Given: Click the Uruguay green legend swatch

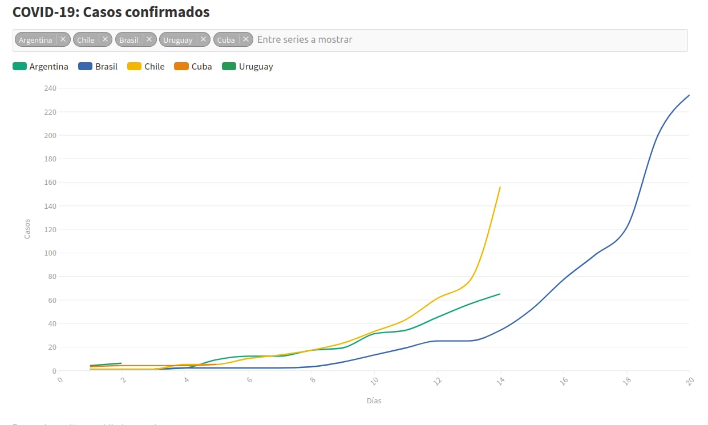Looking at the screenshot, I should click(x=229, y=67).
